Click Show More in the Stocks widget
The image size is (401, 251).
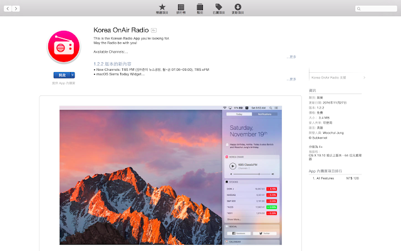[x=234, y=220]
